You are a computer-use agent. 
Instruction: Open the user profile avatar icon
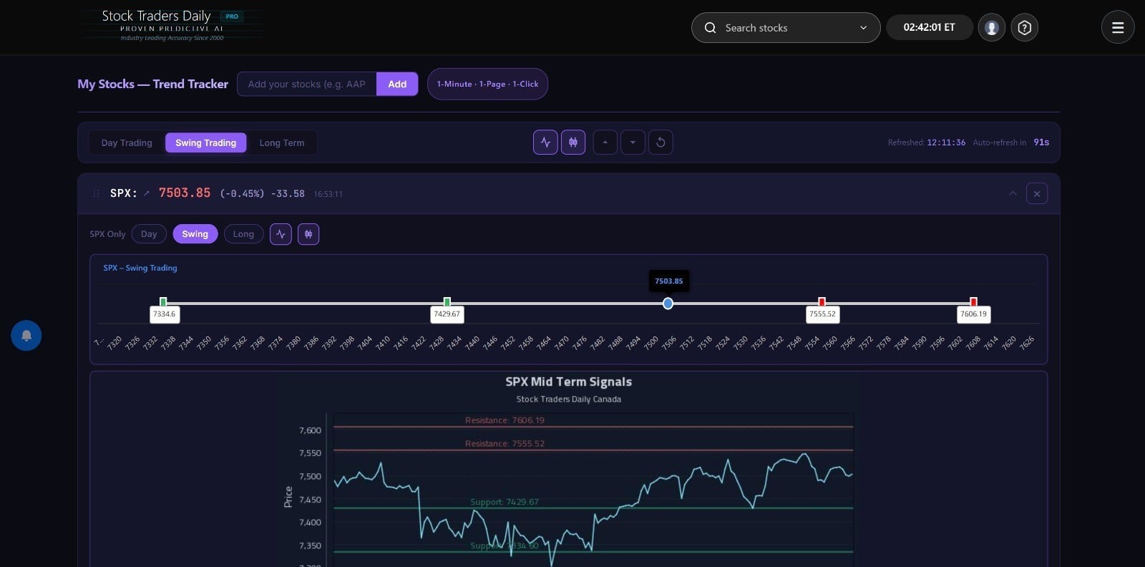tap(991, 28)
